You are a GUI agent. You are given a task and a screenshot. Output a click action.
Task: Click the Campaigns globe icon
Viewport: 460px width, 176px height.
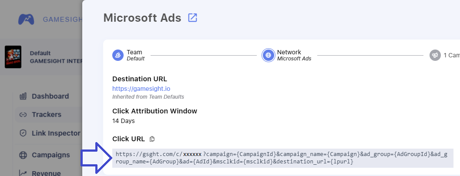(x=23, y=155)
